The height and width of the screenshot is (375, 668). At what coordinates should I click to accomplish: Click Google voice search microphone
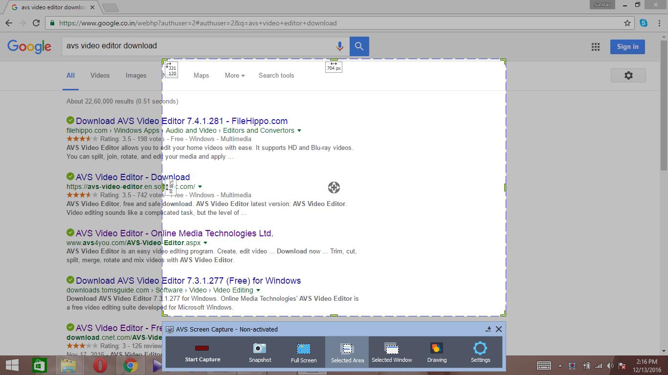point(339,46)
